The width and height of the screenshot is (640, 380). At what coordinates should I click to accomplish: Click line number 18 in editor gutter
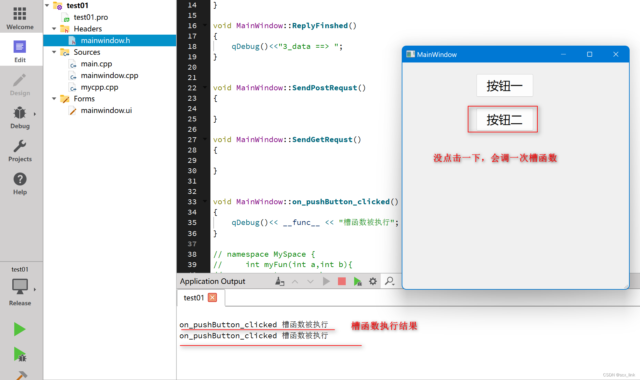(x=192, y=46)
